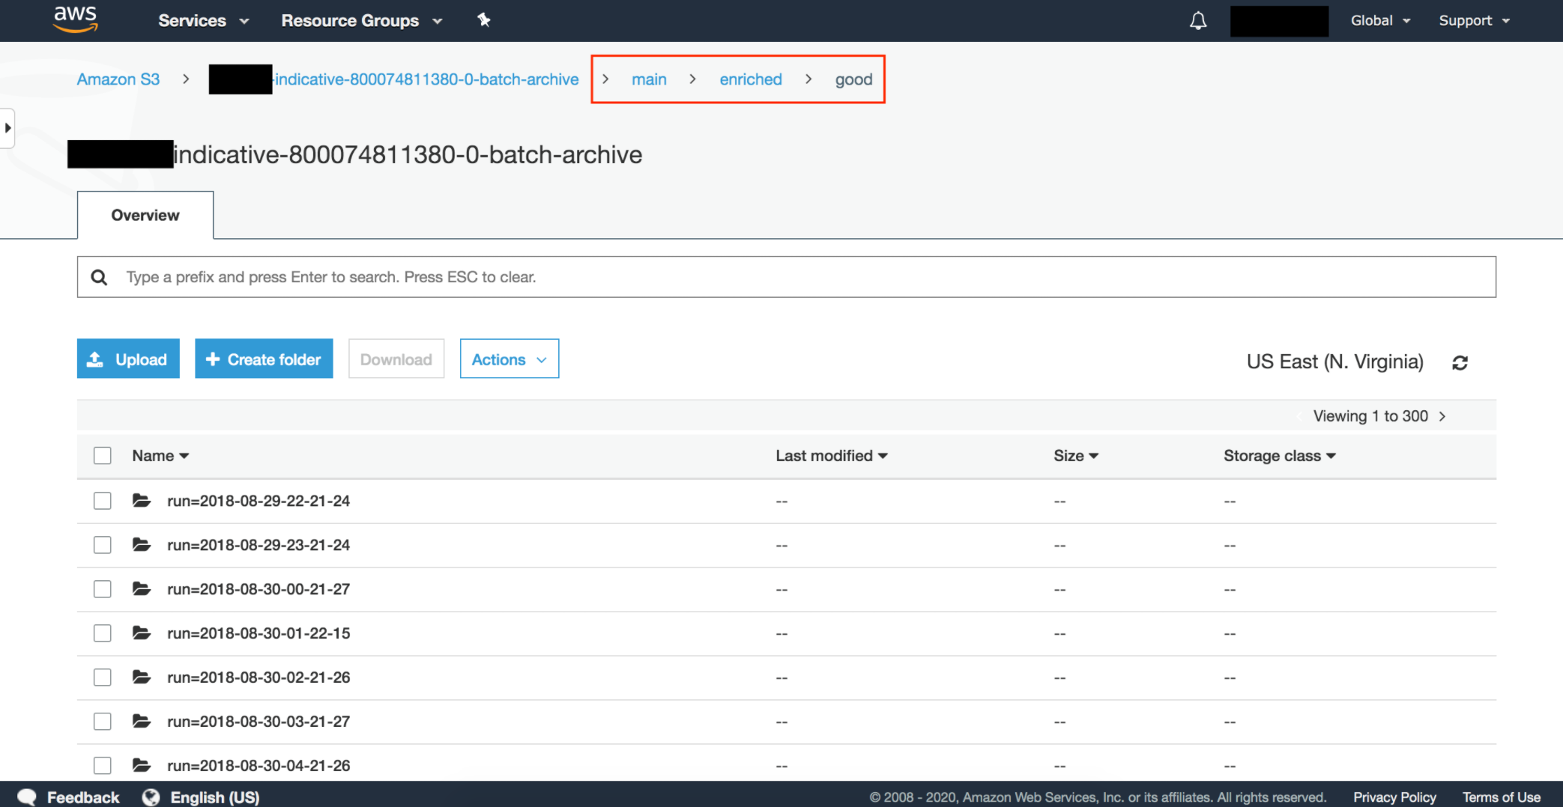
Task: Click the Upload button
Action: (x=128, y=359)
